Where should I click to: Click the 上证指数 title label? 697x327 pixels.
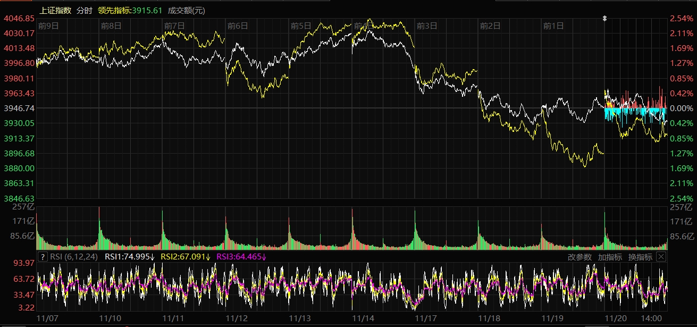pyautogui.click(x=56, y=11)
